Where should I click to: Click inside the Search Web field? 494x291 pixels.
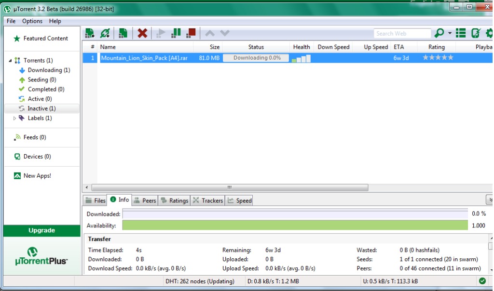click(402, 33)
